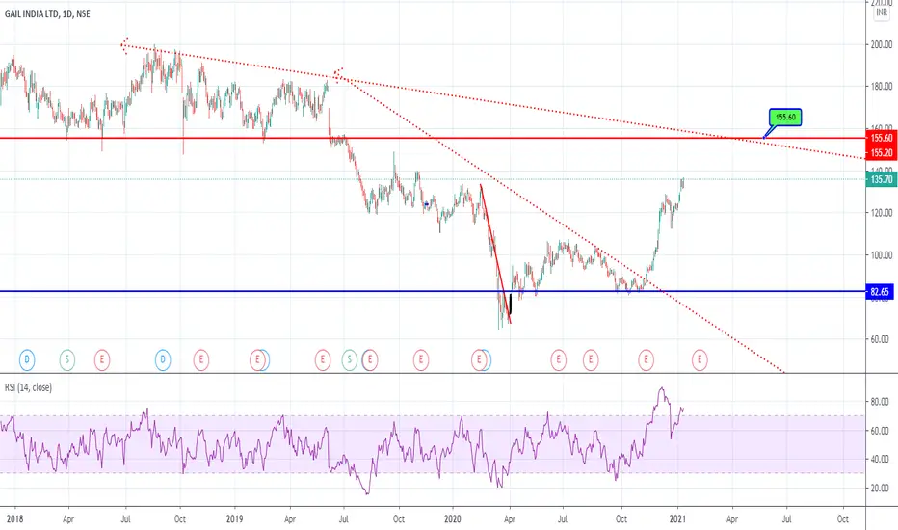Click the GAIL INDIA LTD chart title

pyautogui.click(x=47, y=13)
